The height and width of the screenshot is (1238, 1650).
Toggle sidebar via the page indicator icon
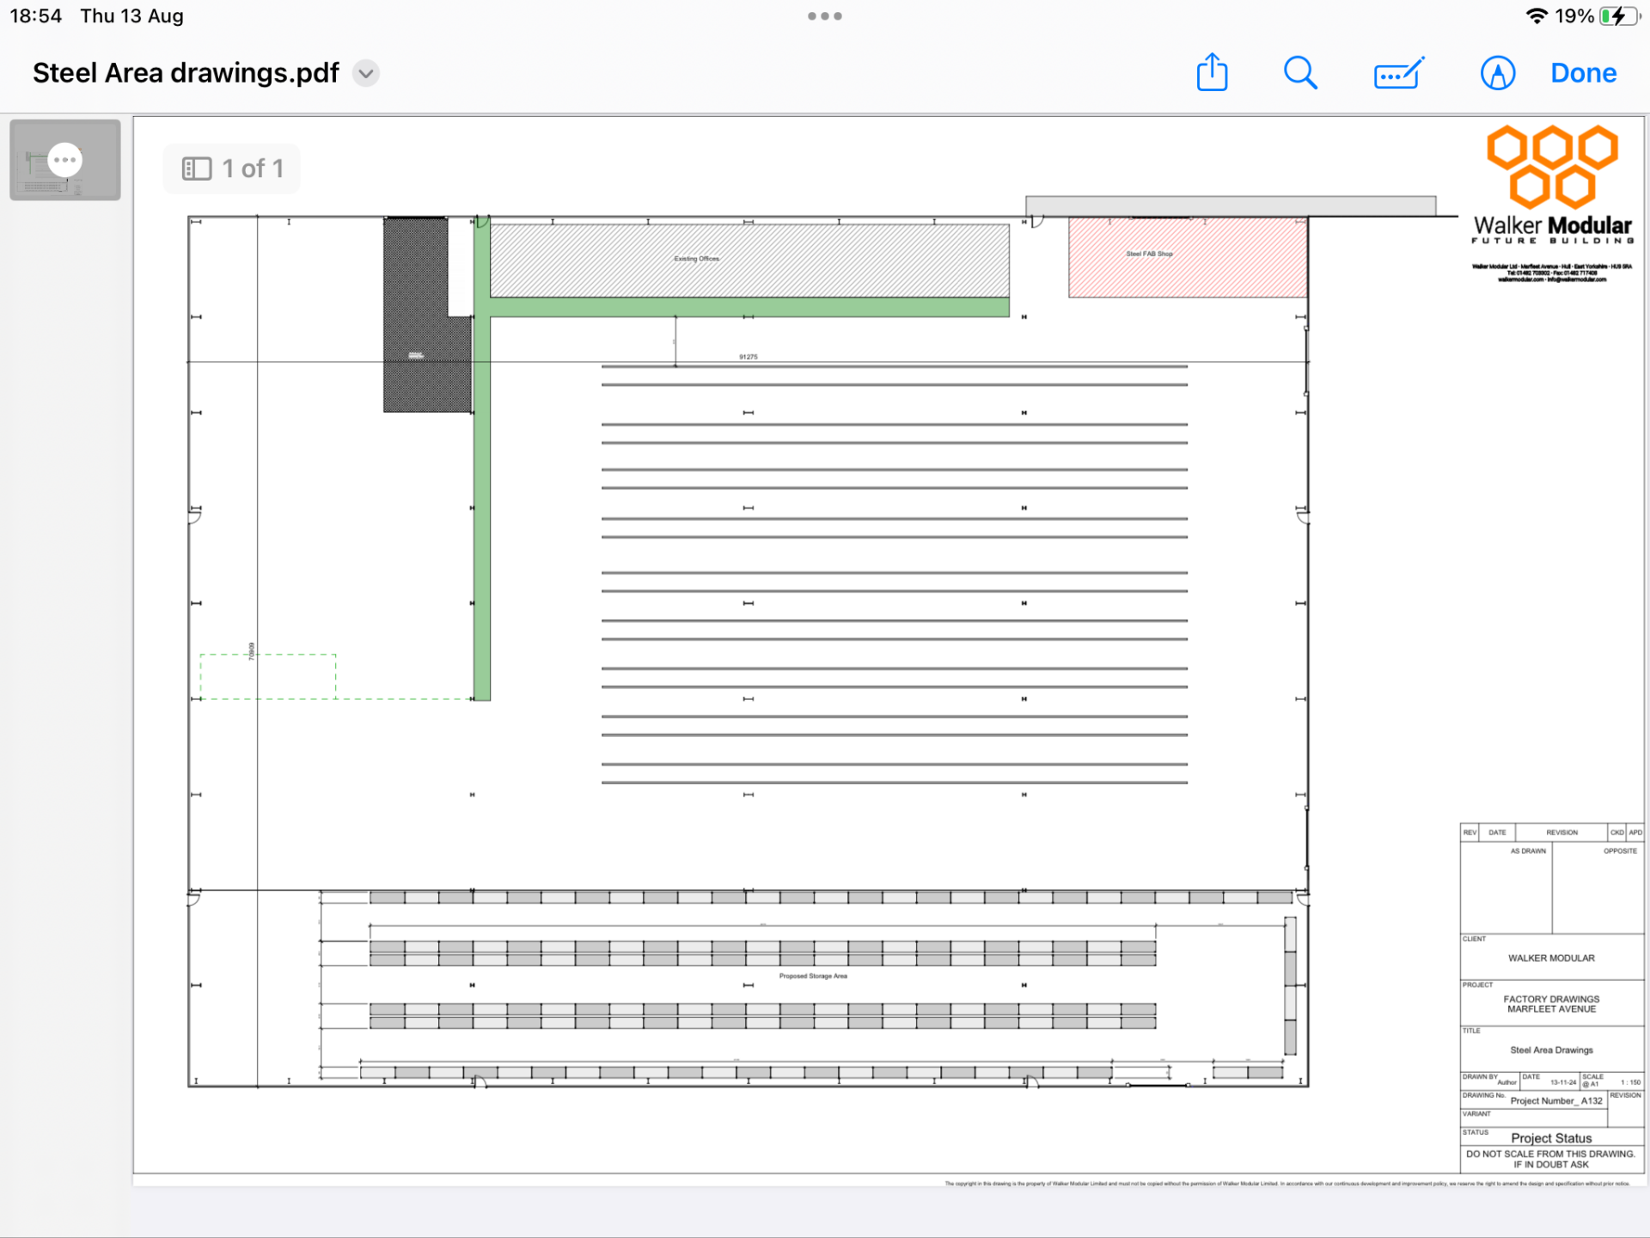[197, 169]
